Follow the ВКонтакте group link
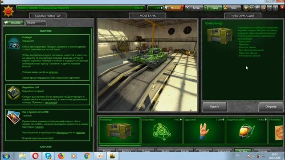The image size is (285, 160). [x=62, y=132]
